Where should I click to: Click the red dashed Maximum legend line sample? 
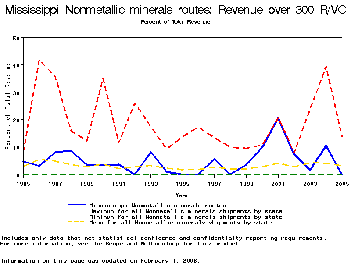coord(78,211)
